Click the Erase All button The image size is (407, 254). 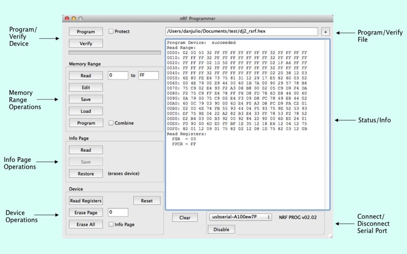86,225
